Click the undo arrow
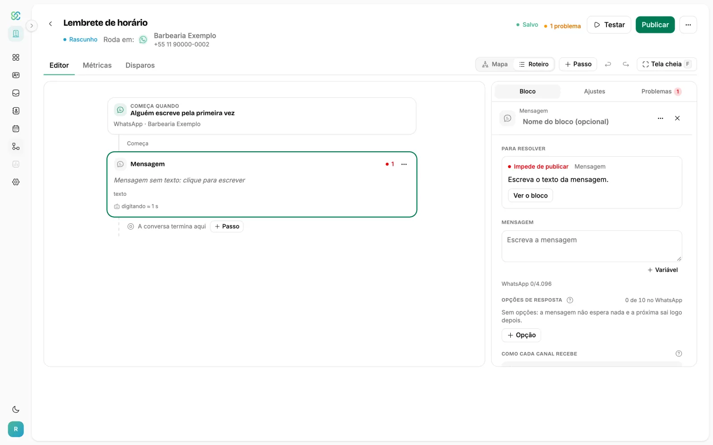Image resolution: width=713 pixels, height=445 pixels. click(608, 65)
